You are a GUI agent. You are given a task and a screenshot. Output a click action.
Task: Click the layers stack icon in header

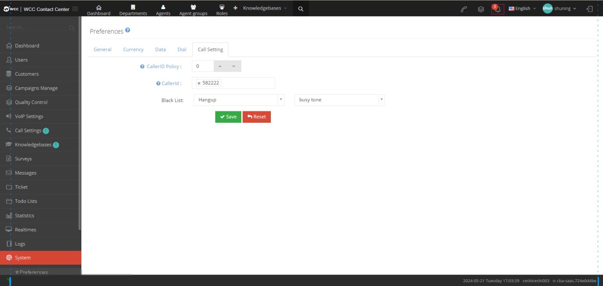click(481, 9)
